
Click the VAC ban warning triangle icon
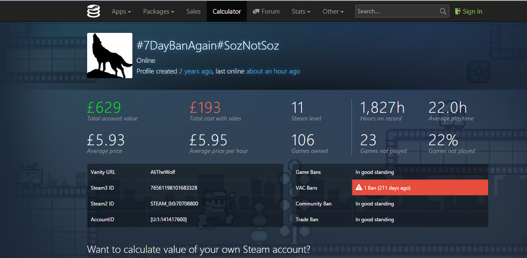(359, 188)
